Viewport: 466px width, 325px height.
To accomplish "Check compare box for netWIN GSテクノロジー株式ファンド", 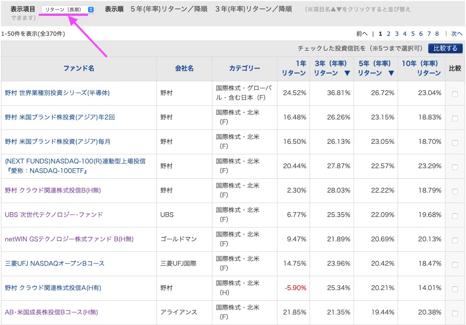I will pyautogui.click(x=455, y=240).
